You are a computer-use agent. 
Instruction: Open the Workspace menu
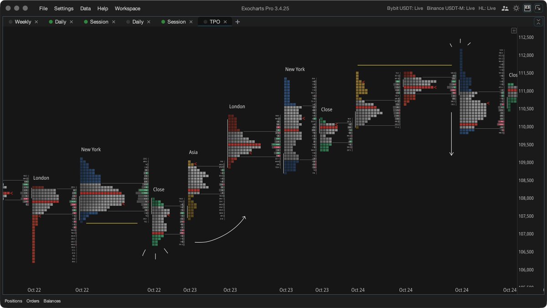[x=128, y=9]
